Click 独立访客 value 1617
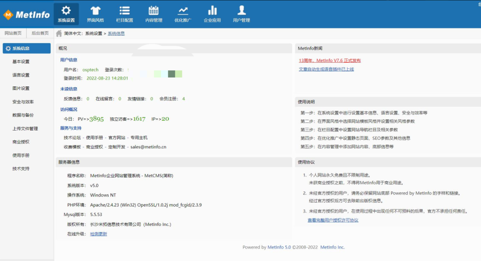 click(x=139, y=118)
